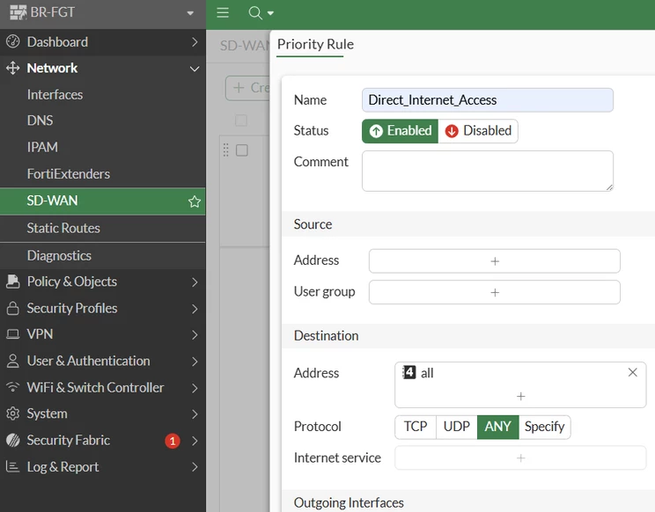Image resolution: width=655 pixels, height=512 pixels.
Task: Click the Name field Direct_Internet_Access
Action: [x=488, y=100]
